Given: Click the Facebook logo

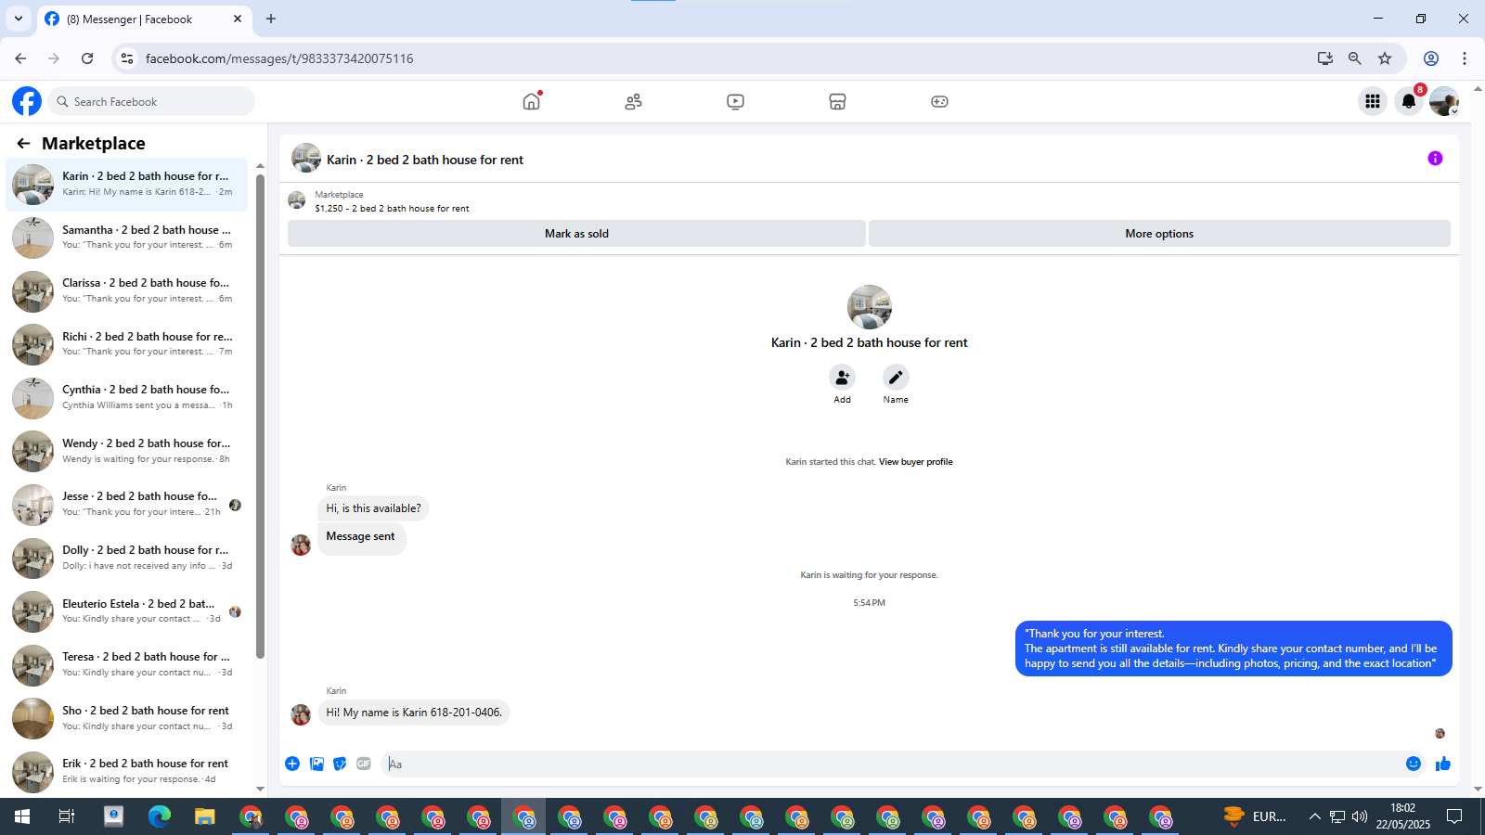Looking at the screenshot, I should [x=27, y=101].
